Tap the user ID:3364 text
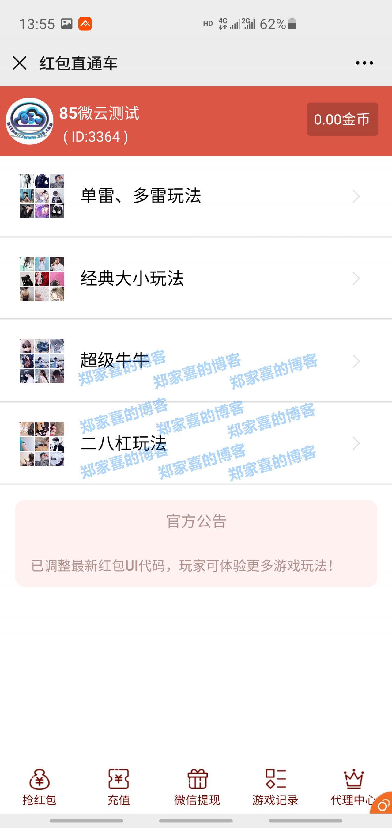The width and height of the screenshot is (392, 828). click(96, 137)
